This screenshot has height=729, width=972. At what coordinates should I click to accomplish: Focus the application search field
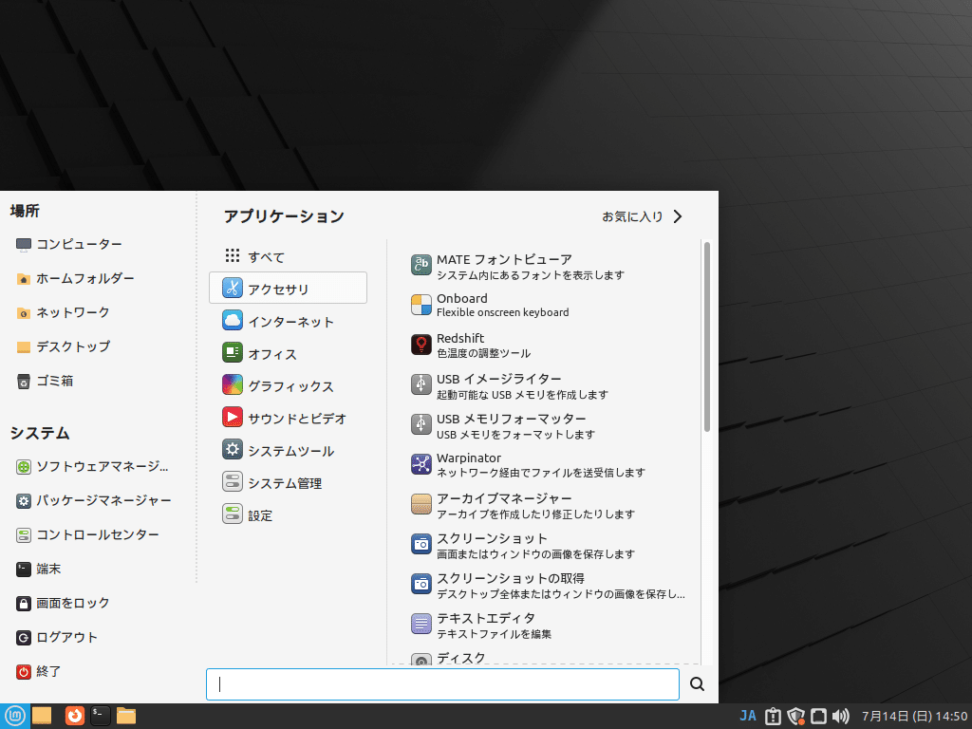[442, 684]
